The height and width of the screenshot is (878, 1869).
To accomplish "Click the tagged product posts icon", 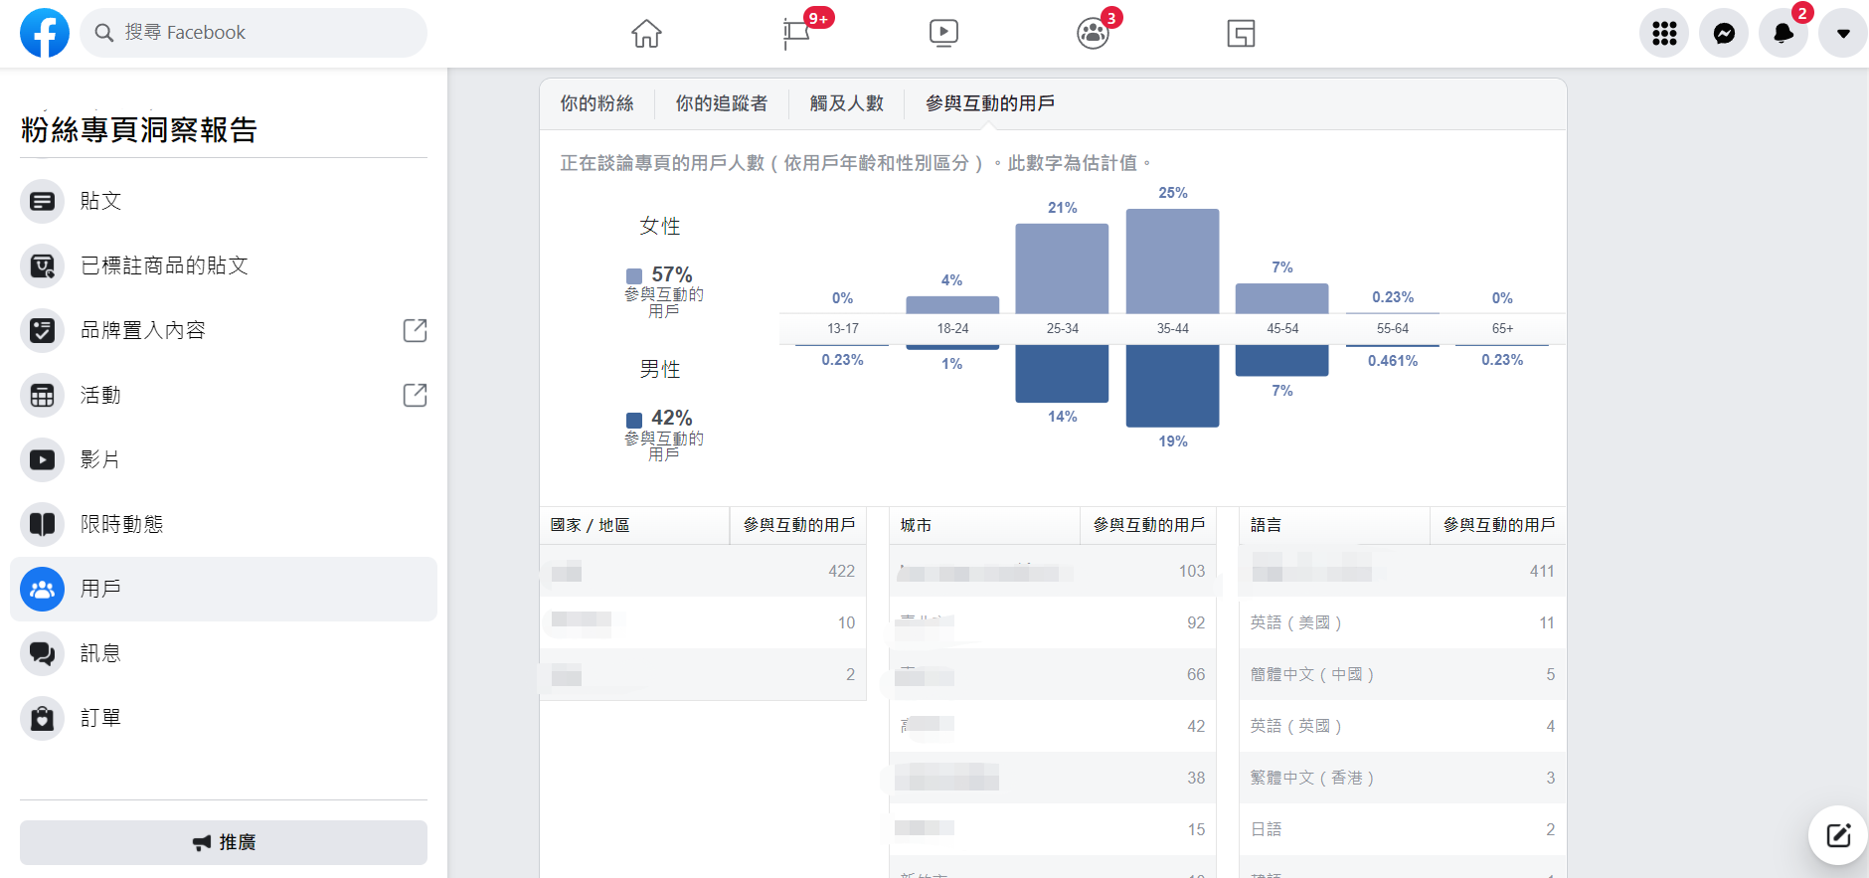I will point(42,265).
